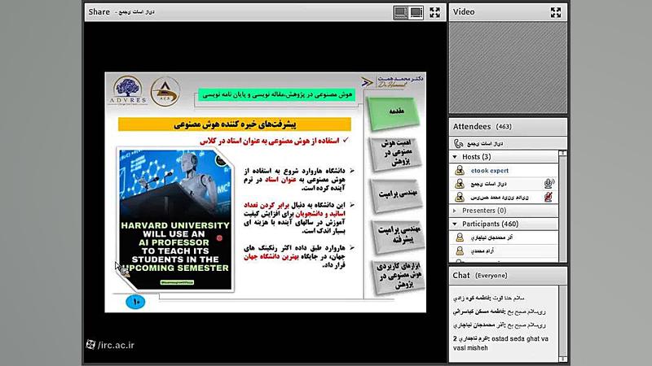Collapse the Participants (460) group
This screenshot has width=652, height=366.
pos(455,224)
